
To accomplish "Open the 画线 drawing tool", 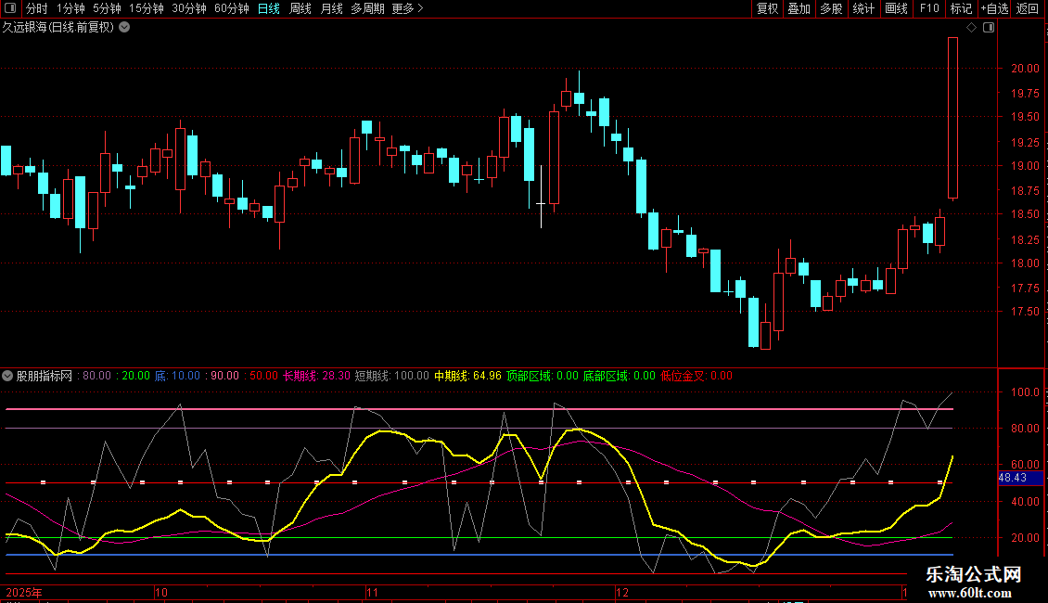I will (896, 8).
